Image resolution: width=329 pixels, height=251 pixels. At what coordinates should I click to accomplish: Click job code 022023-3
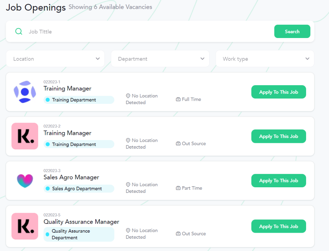tap(52, 170)
